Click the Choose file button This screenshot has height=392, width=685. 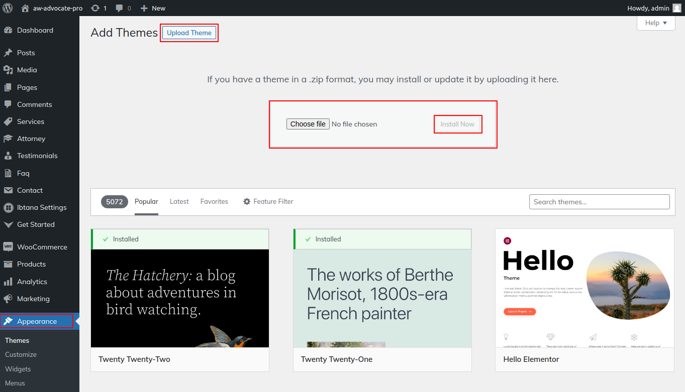point(308,124)
